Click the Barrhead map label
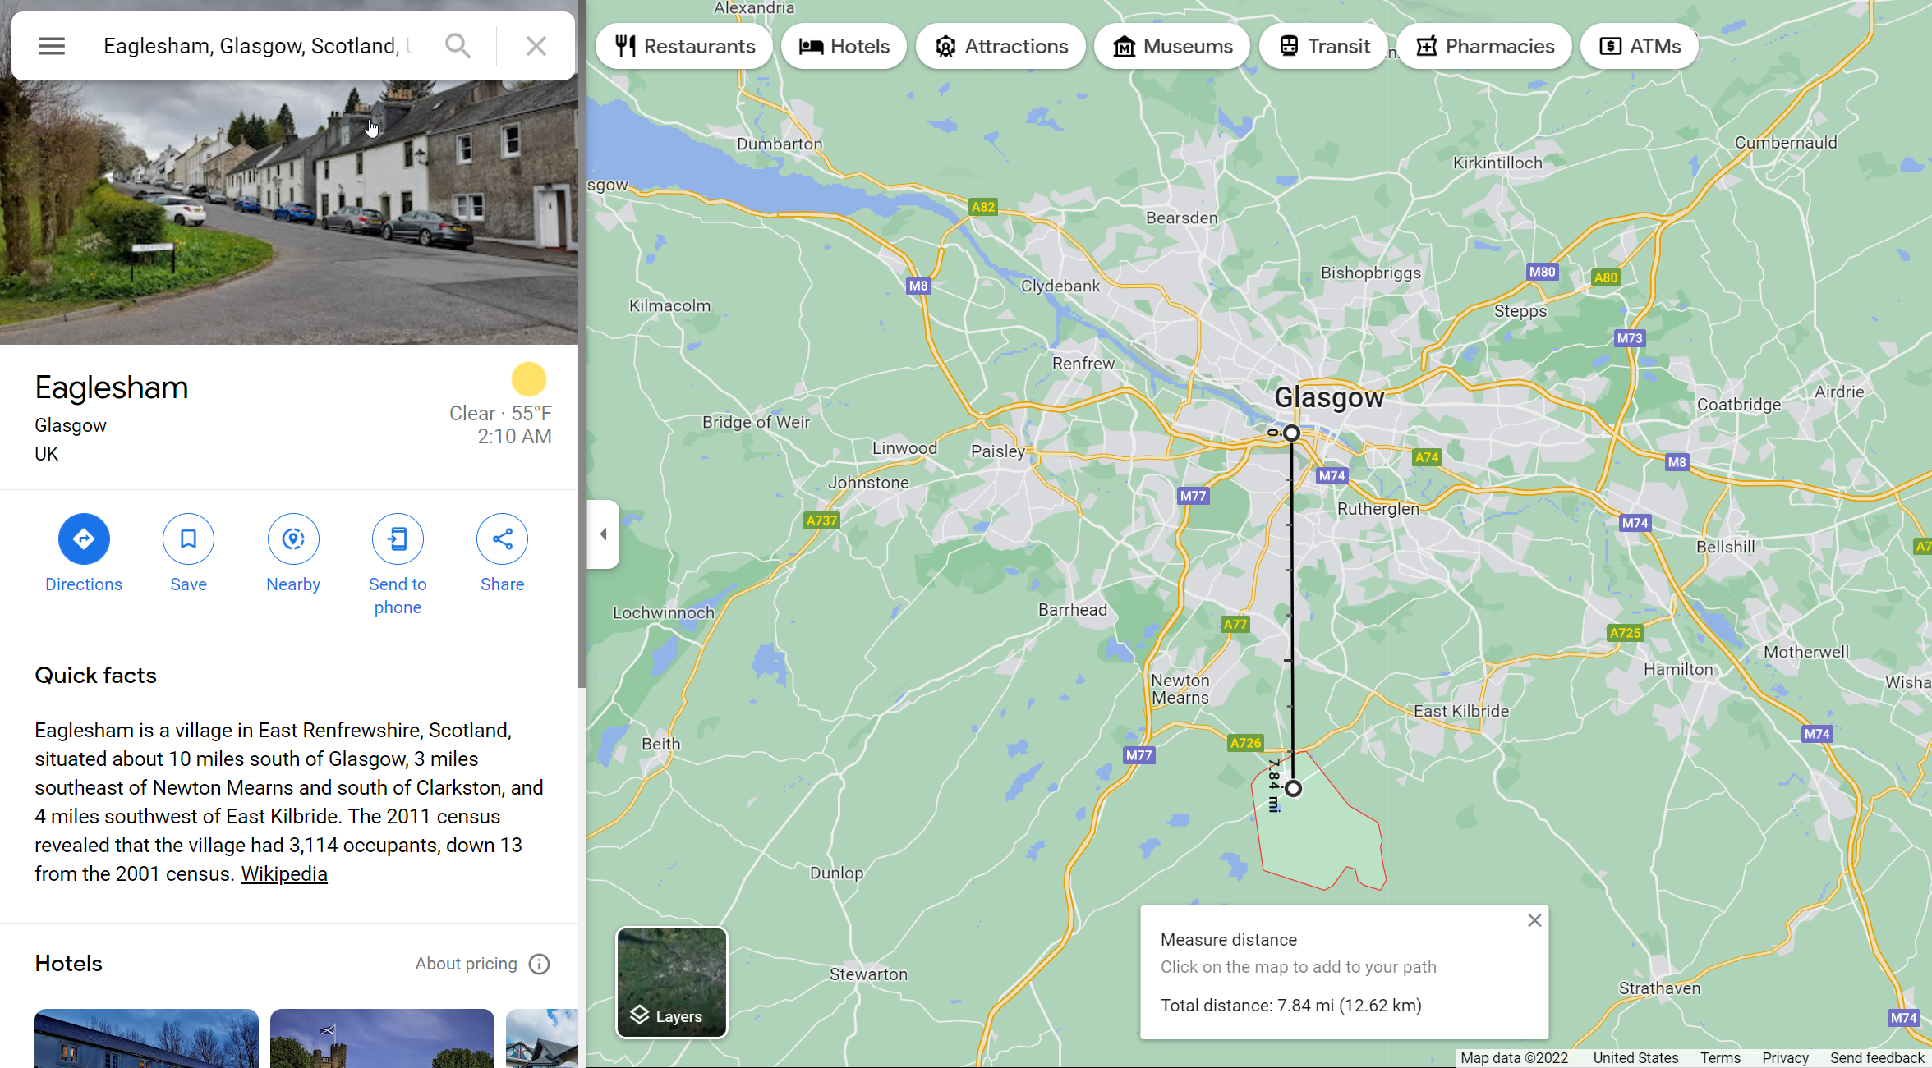Image resolution: width=1932 pixels, height=1068 pixels. pyautogui.click(x=1073, y=610)
